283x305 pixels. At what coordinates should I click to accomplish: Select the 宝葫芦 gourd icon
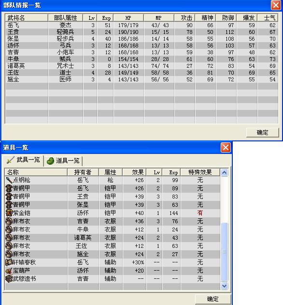point(9,271)
